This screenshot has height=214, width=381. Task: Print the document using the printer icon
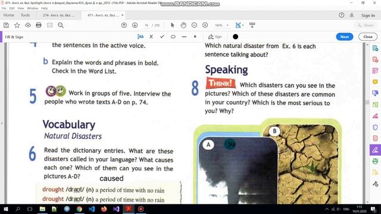pos(39,25)
